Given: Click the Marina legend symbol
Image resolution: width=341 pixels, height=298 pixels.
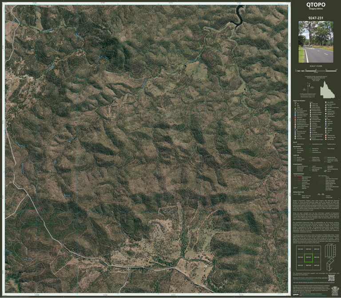Looking at the screenshot, I should pyautogui.click(x=325, y=171).
